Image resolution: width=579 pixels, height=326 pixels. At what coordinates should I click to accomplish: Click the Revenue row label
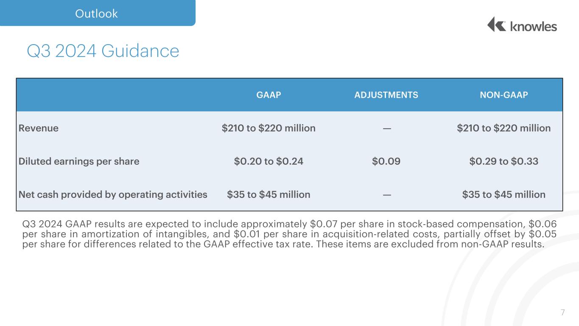coord(39,128)
